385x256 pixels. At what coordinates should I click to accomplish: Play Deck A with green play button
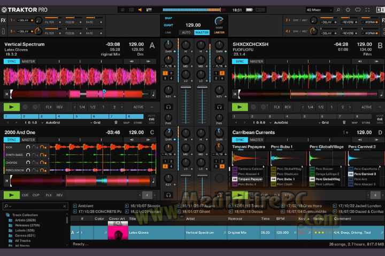click(x=12, y=107)
